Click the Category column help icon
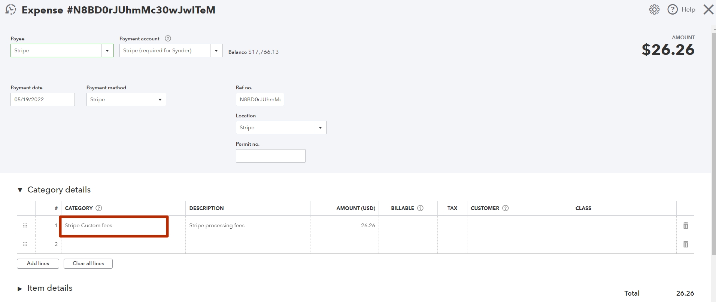The width and height of the screenshot is (716, 302). pyautogui.click(x=99, y=208)
